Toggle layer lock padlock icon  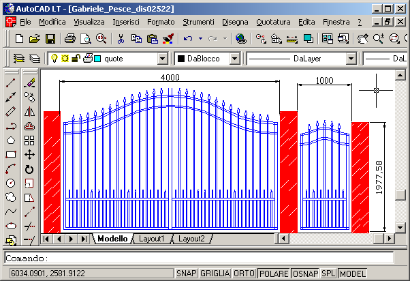tap(76, 58)
